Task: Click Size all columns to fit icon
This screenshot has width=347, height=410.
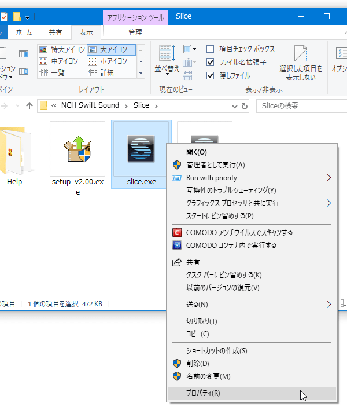Action: point(187,76)
